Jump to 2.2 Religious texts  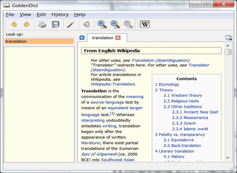tap(181, 101)
